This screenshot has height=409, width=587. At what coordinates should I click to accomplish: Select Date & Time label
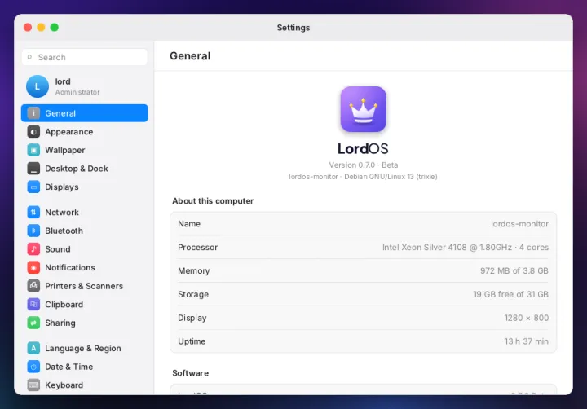point(68,367)
